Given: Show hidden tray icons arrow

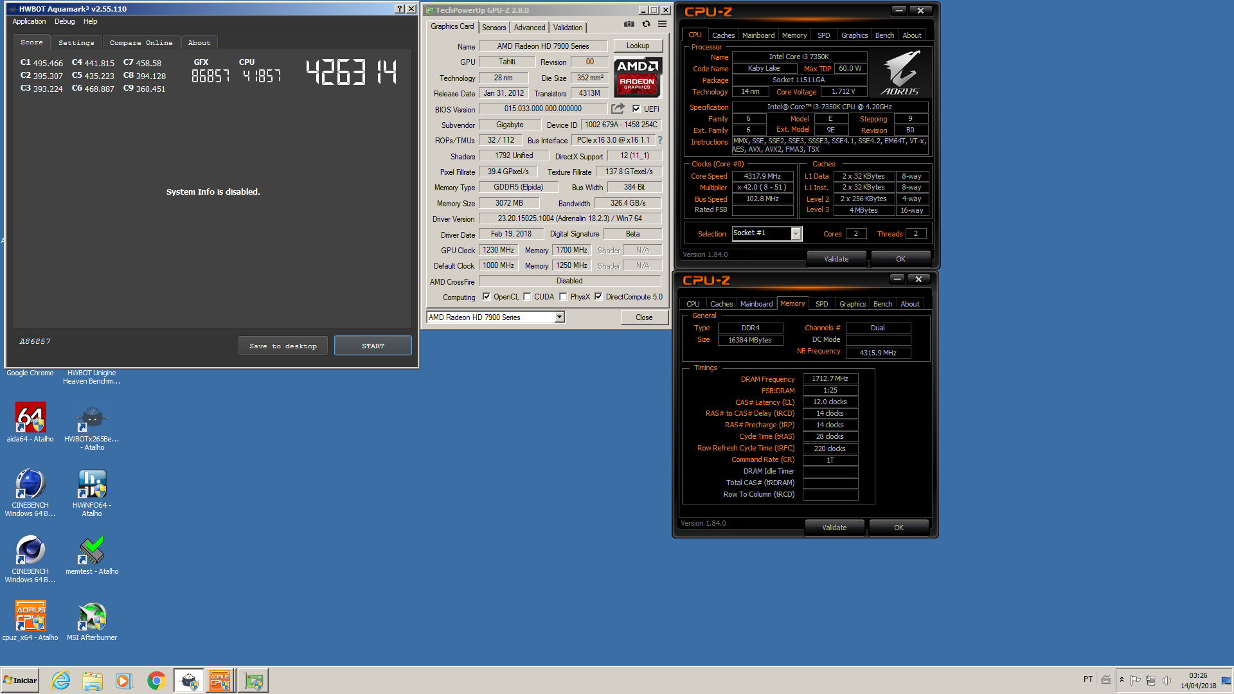Looking at the screenshot, I should coord(1122,680).
